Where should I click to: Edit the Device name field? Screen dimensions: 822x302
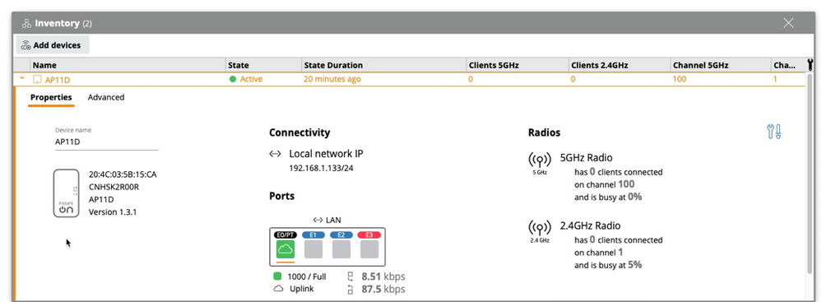(107, 142)
